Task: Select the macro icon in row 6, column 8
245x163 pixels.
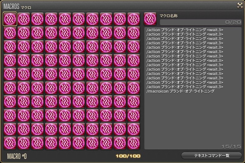Action: pos(106,88)
